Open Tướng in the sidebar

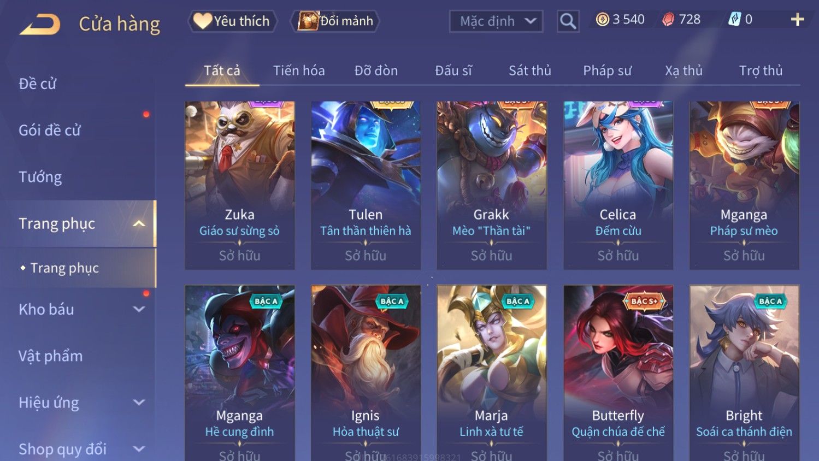40,177
